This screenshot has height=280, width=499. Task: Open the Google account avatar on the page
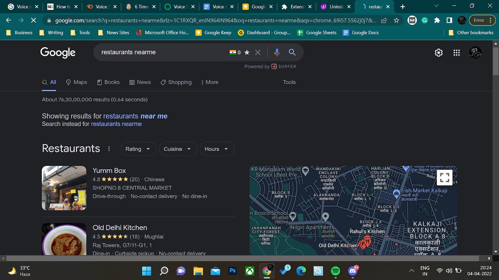pos(475,53)
